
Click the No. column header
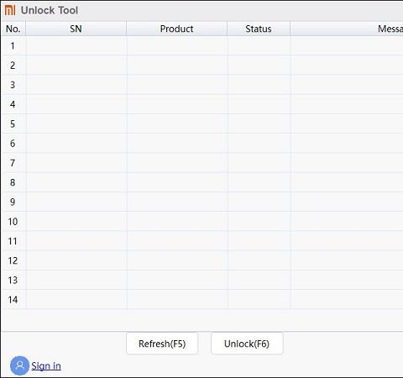[13, 29]
